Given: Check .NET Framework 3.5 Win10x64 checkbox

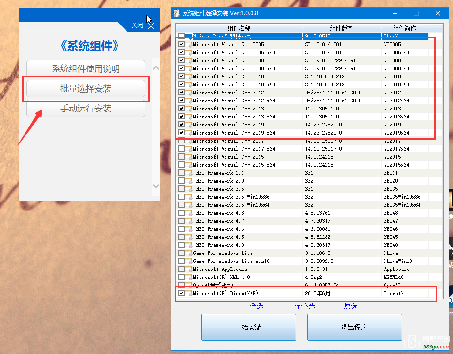Looking at the screenshot, I should pos(181,205).
